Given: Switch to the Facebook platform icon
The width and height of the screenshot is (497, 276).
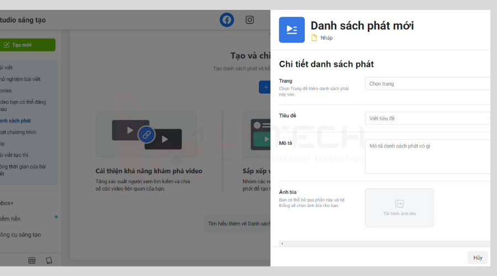Looking at the screenshot, I should 226,20.
